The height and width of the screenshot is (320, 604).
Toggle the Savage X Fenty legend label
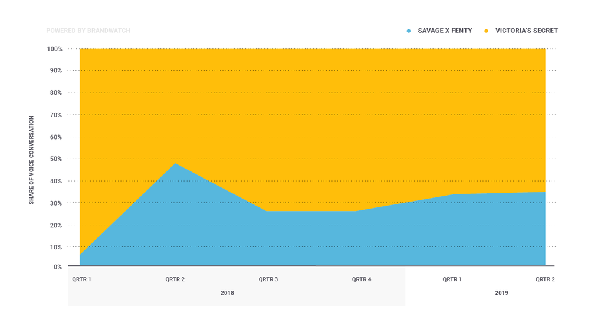click(x=445, y=31)
